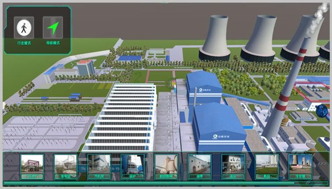
Task: Open the 厂区正门 main gate thumbnail
Action: click(32, 167)
